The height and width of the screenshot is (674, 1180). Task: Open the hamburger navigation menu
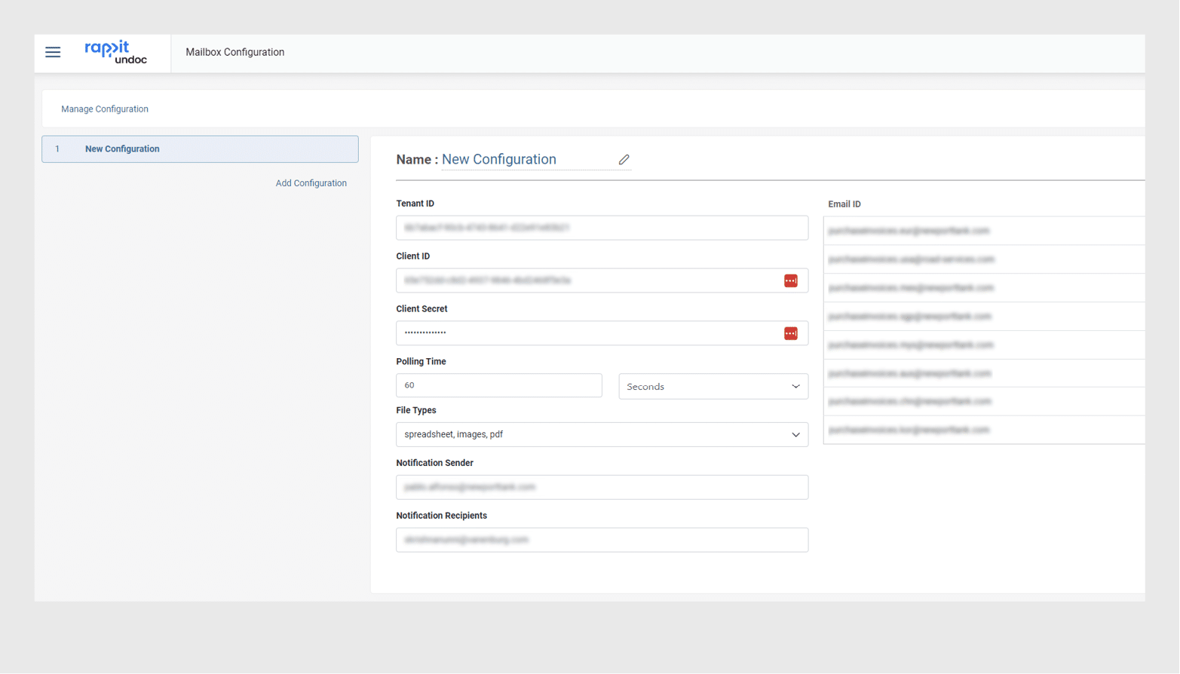click(53, 52)
